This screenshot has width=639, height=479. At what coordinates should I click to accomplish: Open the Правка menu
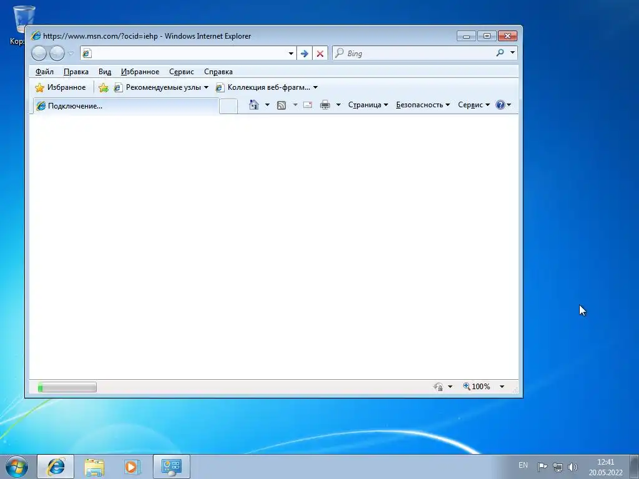tap(76, 72)
